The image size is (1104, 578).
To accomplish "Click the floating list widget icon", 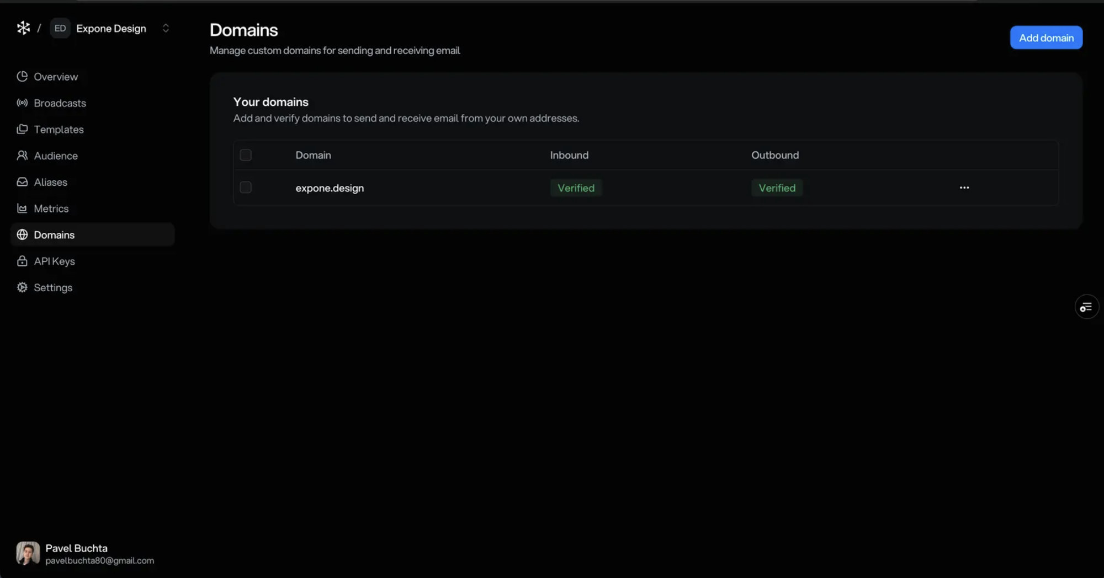I will point(1086,307).
